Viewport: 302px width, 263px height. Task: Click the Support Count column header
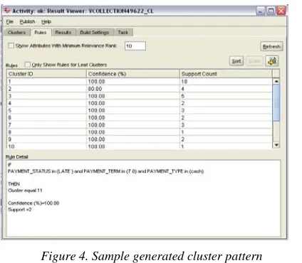click(226, 74)
